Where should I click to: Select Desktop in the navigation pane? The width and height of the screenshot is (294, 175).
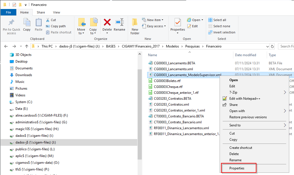19,62
